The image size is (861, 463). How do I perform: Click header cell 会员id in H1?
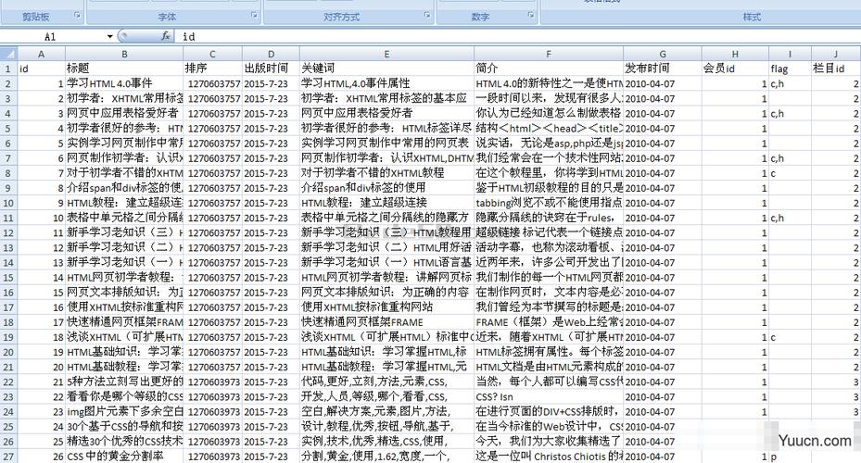click(x=735, y=69)
